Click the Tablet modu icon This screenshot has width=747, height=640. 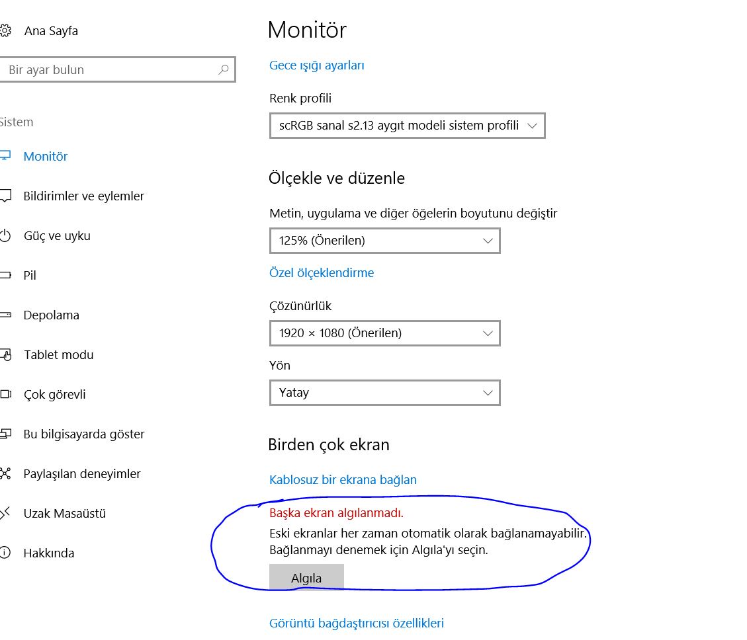[x=6, y=355]
